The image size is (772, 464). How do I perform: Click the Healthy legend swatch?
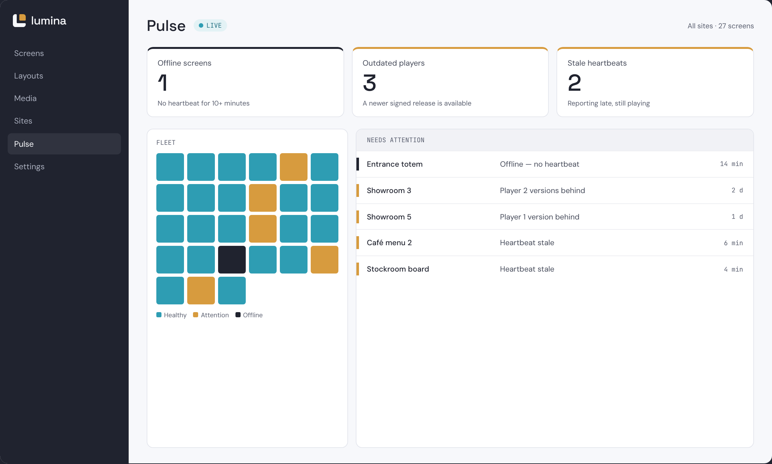point(159,315)
